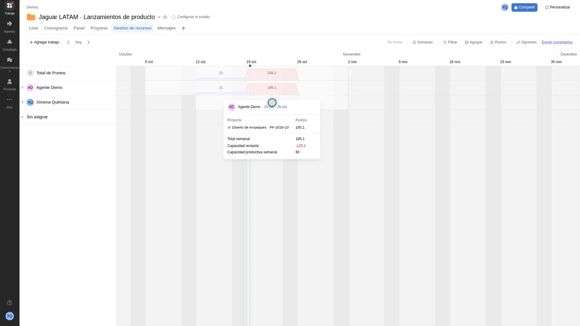
Task: Click the Agente Demo AD avatar row icon
Action: (x=30, y=88)
